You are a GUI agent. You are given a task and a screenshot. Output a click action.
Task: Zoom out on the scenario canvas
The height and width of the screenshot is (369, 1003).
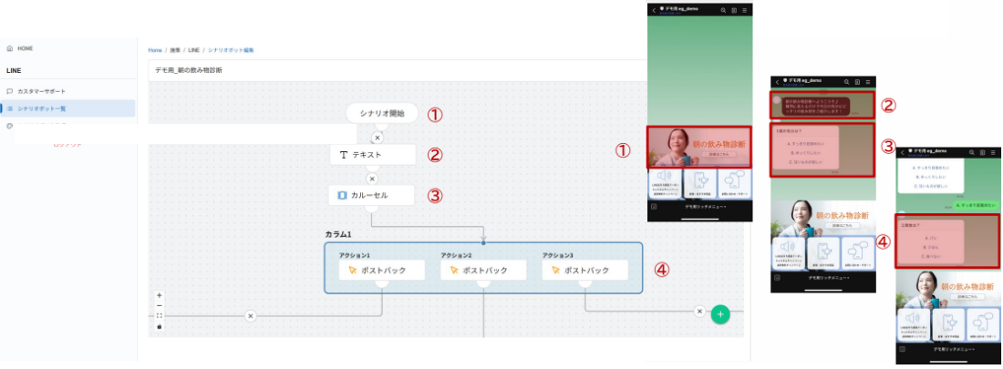159,305
